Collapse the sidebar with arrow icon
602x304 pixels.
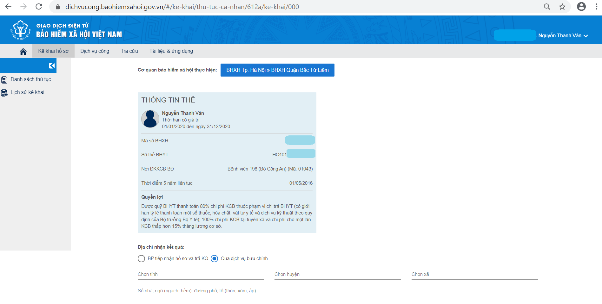pos(52,65)
